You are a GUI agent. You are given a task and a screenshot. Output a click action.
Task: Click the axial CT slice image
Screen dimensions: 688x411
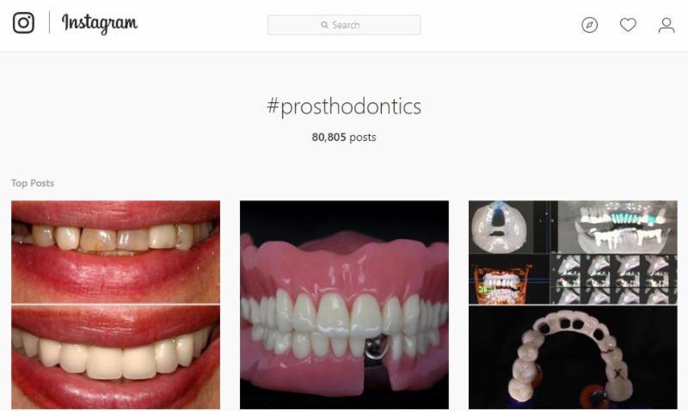[501, 227]
